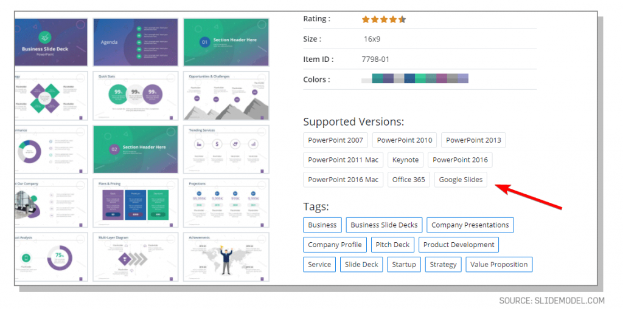Screen dimensions: 623x309
Task: Open the Product Analysis slide thumbnail
Action: [51, 257]
